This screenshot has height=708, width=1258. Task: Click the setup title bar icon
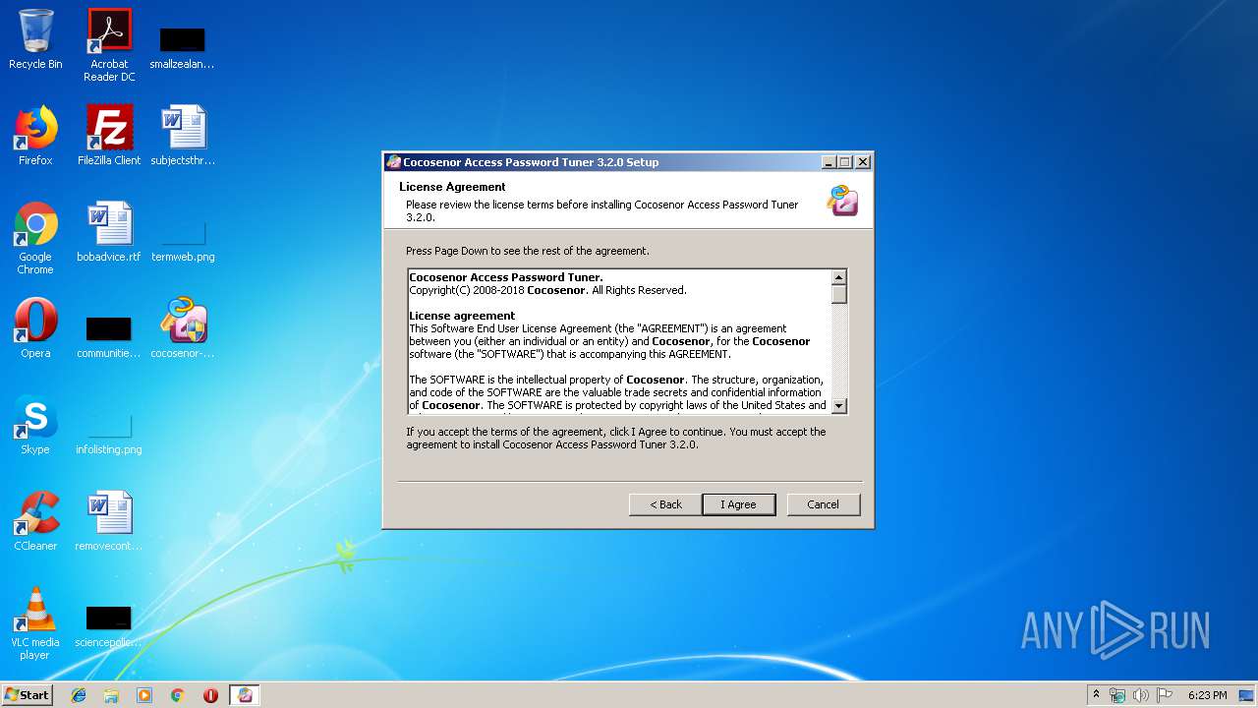[394, 162]
